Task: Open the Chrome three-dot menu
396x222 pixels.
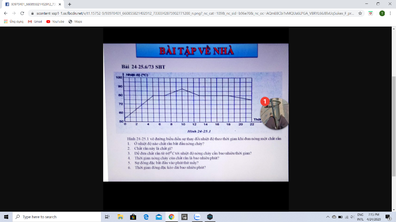Action: (390, 13)
